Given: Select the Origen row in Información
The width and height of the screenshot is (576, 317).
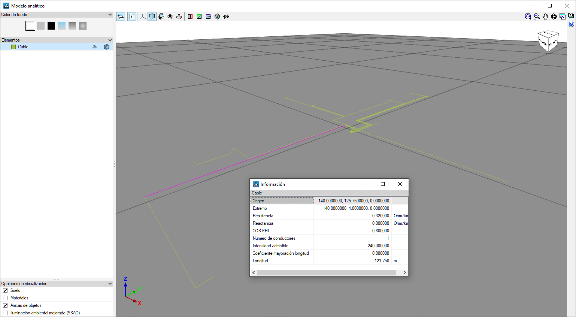Looking at the screenshot, I should click(x=282, y=201).
